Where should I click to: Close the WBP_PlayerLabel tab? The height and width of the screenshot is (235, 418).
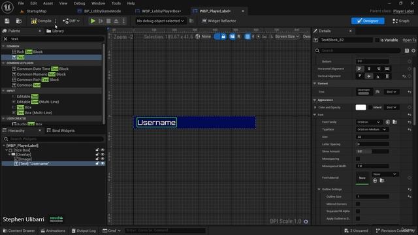[x=243, y=11]
